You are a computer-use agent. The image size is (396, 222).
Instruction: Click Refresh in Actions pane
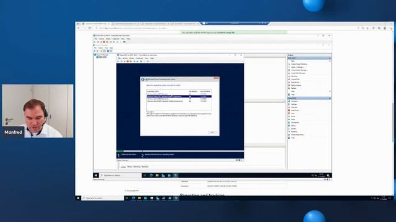pyautogui.click(x=293, y=88)
